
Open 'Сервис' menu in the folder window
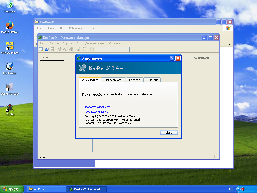click(x=91, y=28)
